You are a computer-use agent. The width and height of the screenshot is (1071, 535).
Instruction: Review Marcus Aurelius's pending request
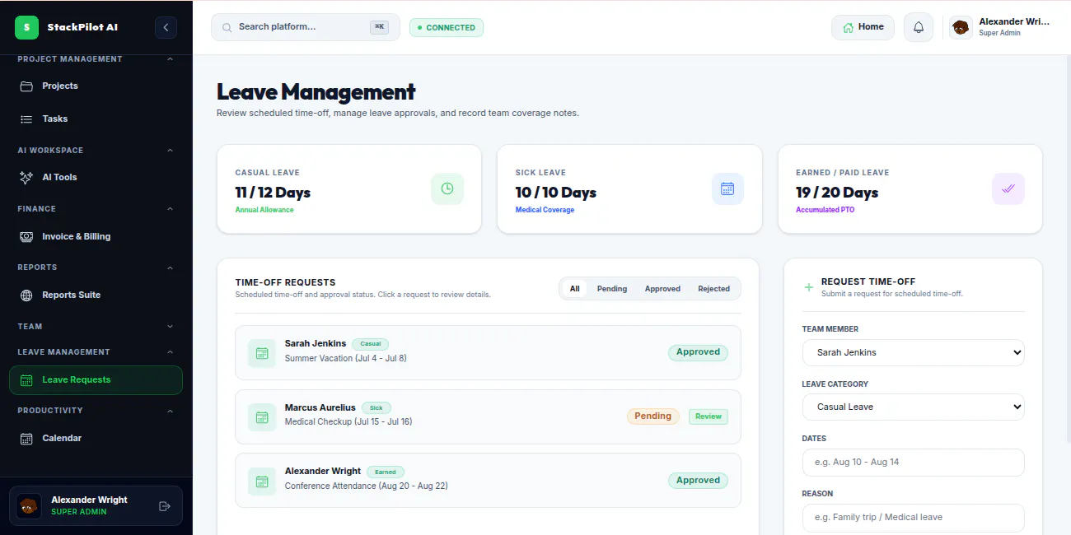(709, 416)
